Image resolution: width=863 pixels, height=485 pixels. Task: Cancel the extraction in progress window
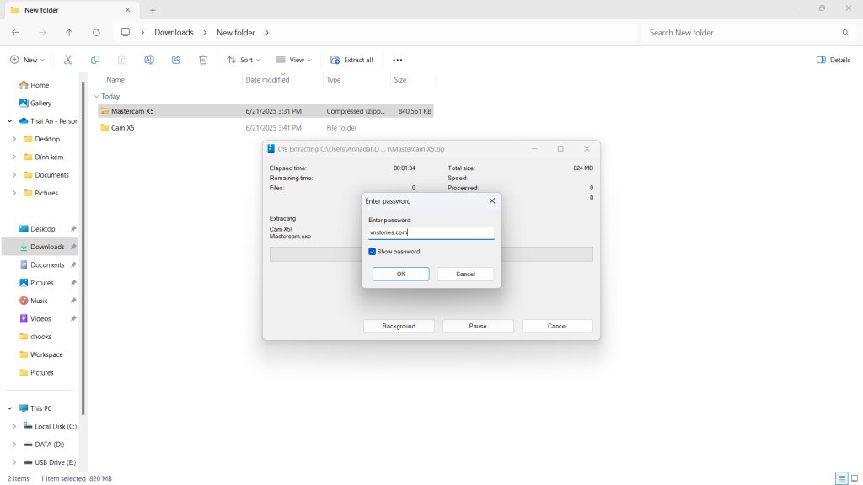557,326
